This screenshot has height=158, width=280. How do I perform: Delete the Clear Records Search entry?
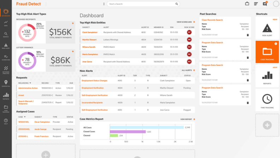click(x=247, y=35)
